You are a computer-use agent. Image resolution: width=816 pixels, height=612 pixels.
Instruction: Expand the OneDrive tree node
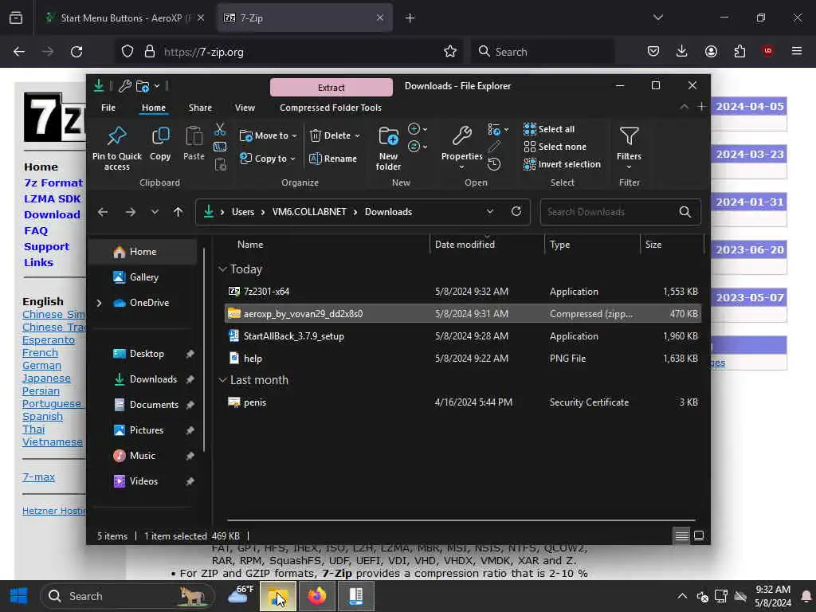(99, 303)
